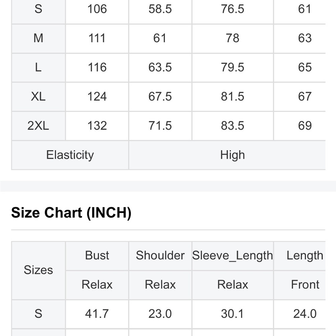Click the Size Chart (INCH) heading
This screenshot has width=336, height=336.
(71, 213)
